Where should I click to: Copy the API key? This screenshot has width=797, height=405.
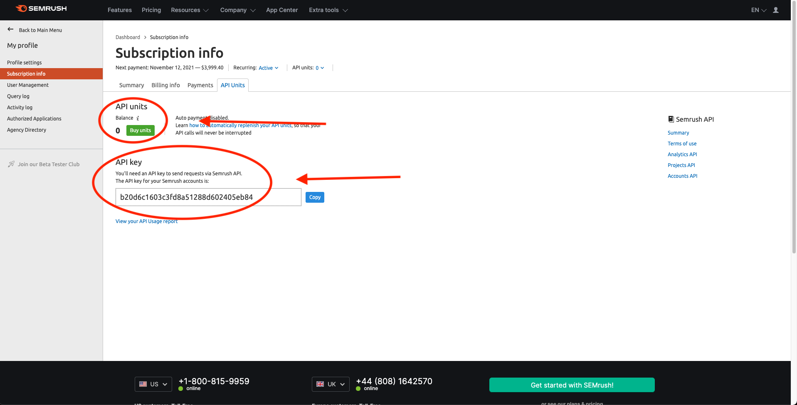(314, 197)
